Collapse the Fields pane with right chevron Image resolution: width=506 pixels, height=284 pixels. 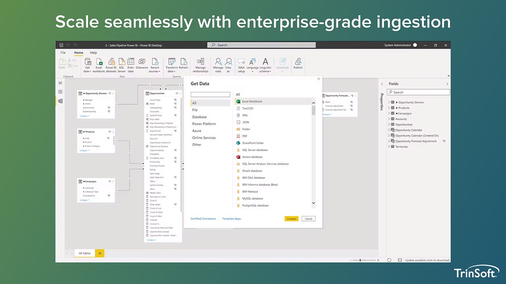[447, 84]
